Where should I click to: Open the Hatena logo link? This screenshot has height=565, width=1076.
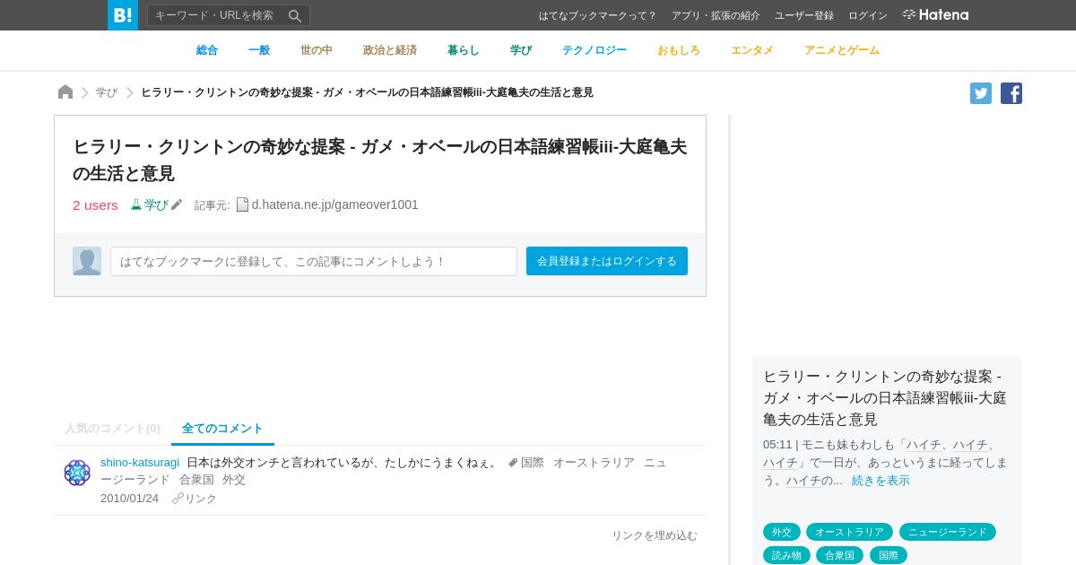click(935, 15)
